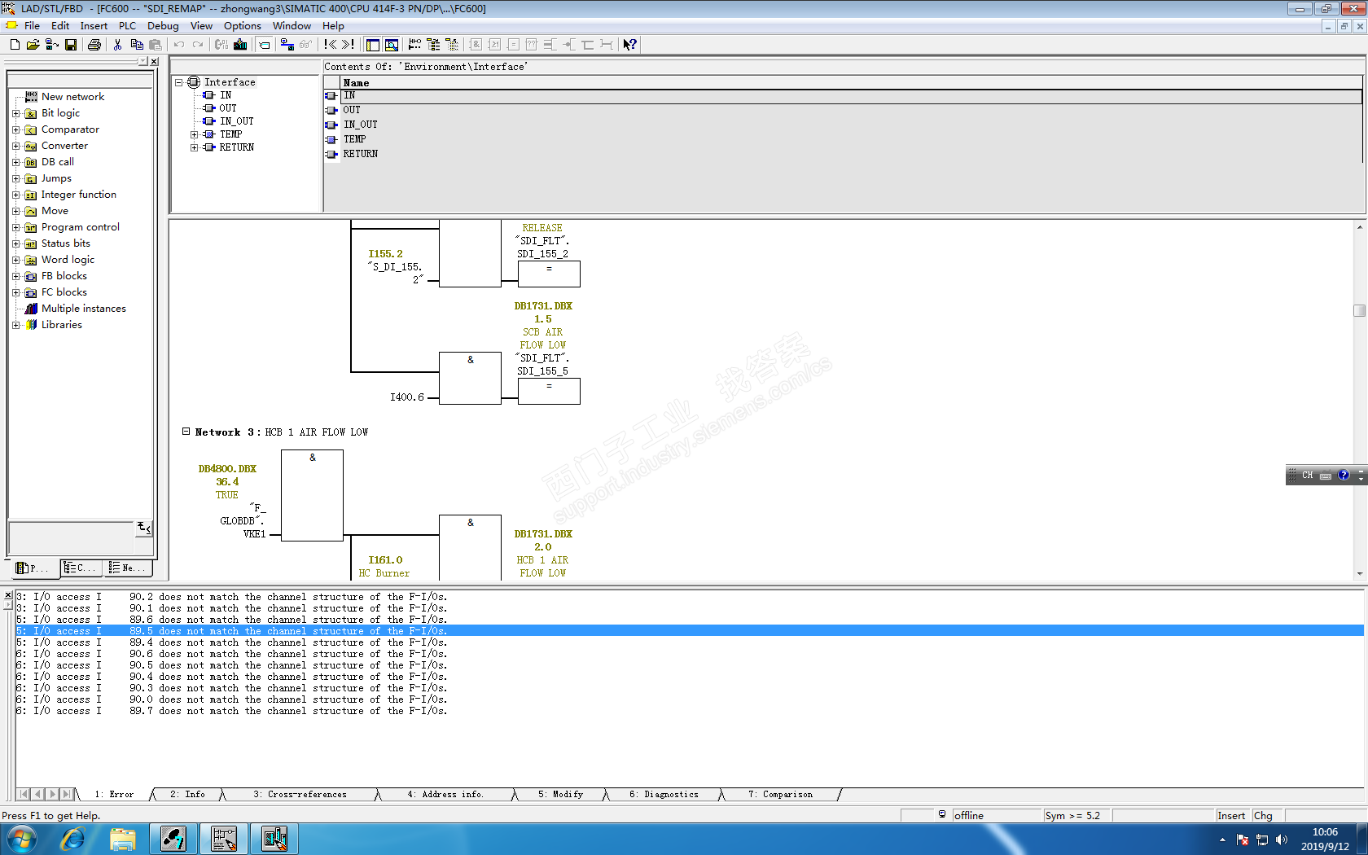Viewport: 1368px width, 855px height.
Task: Switch to the 7: Comparison tab
Action: point(780,795)
